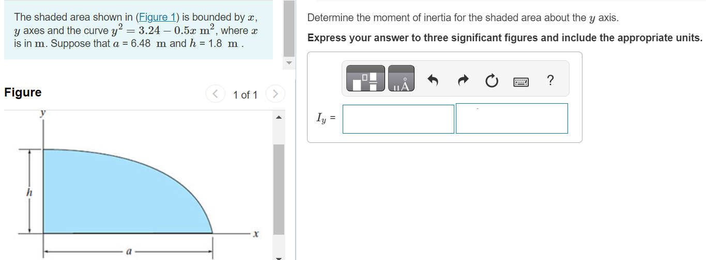Go to the next figure arrow
Screen dimensions: 706x260
[276, 94]
